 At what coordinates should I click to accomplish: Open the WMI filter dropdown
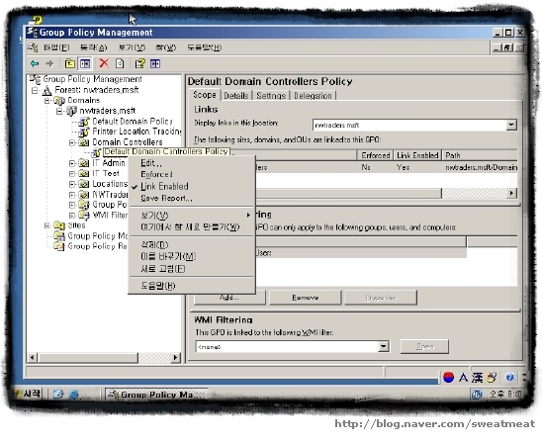click(x=383, y=346)
